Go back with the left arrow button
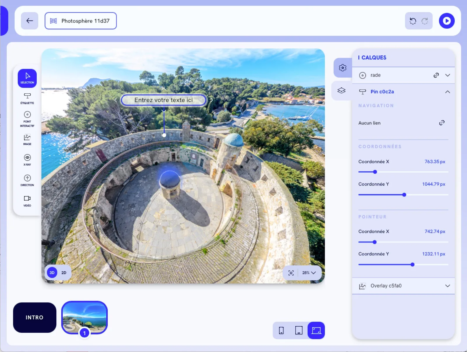The width and height of the screenshot is (467, 352). 29,21
